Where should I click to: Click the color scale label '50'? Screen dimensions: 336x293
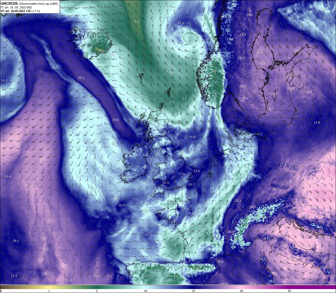(x=289, y=291)
